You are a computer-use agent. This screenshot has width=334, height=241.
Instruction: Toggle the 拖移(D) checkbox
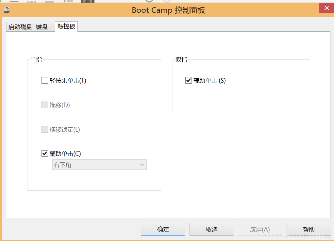pyautogui.click(x=45, y=105)
